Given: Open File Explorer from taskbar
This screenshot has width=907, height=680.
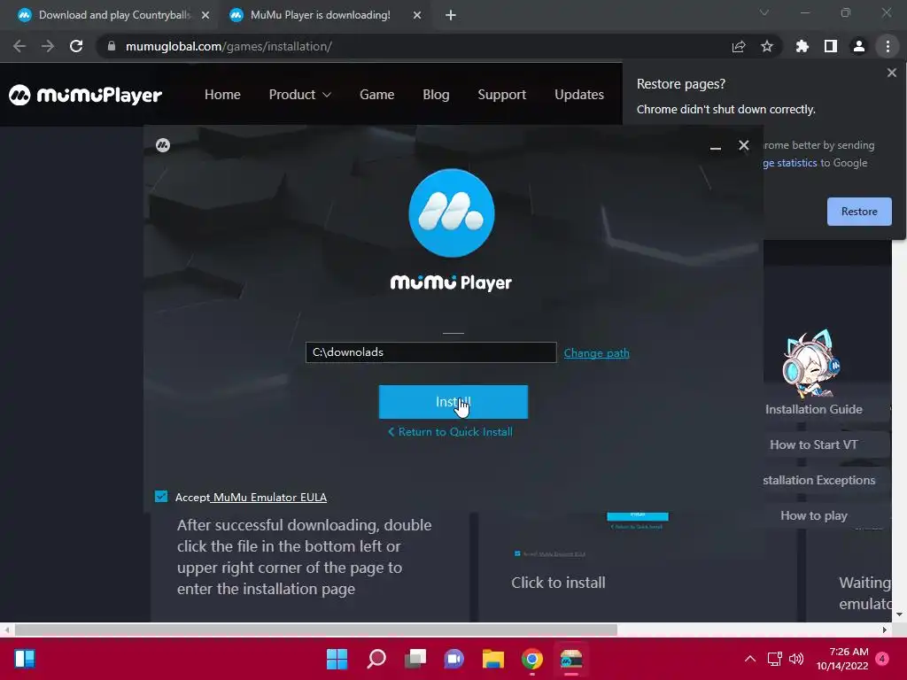Looking at the screenshot, I should click(493, 659).
